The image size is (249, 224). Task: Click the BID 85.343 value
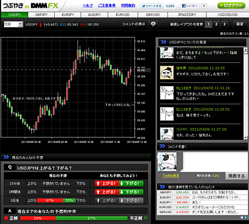coord(72,24)
